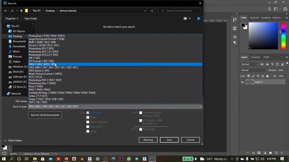289x162 pixels.
Task: Open Microsoft Edge from the taskbar
Action: (113, 159)
